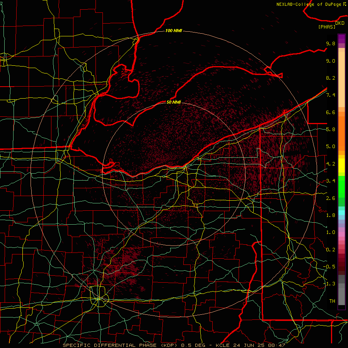Click the -0.5 value on the color scale

pos(329,267)
